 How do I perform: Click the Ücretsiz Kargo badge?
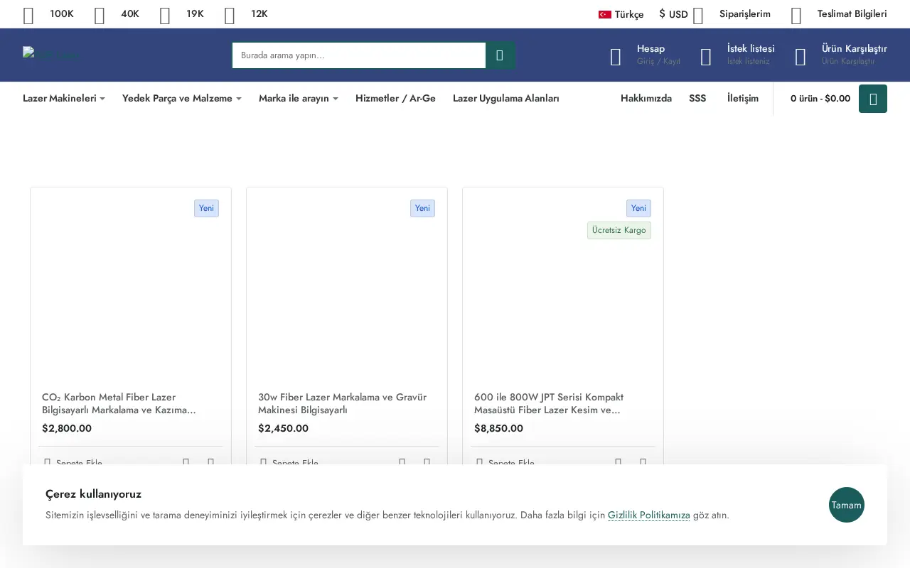pyautogui.click(x=619, y=230)
